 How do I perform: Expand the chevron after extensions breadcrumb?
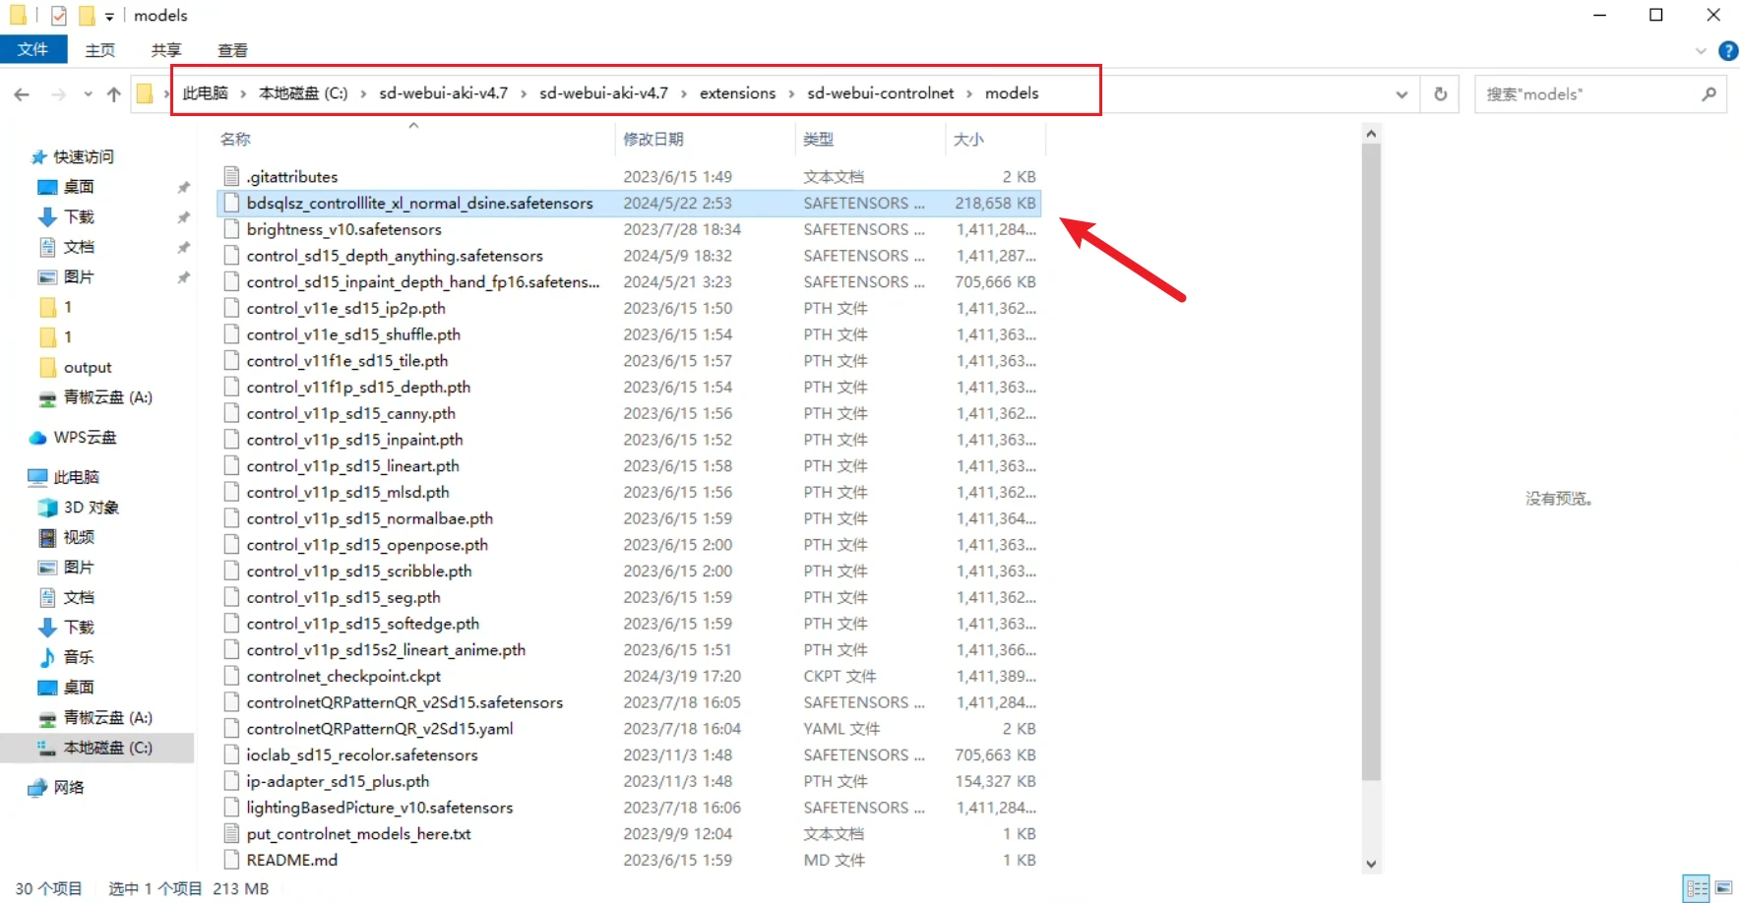[x=791, y=93]
